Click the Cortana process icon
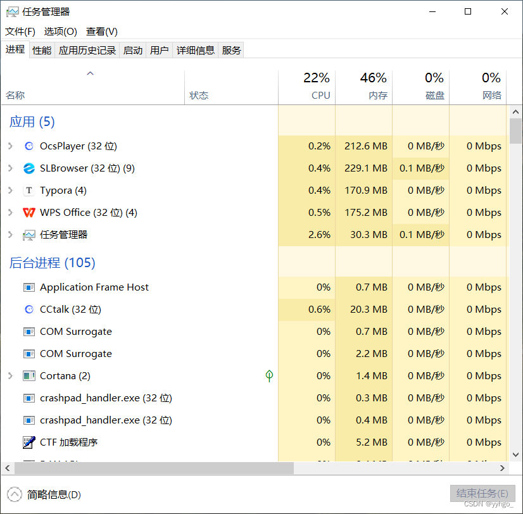This screenshot has height=514, width=523. (29, 376)
